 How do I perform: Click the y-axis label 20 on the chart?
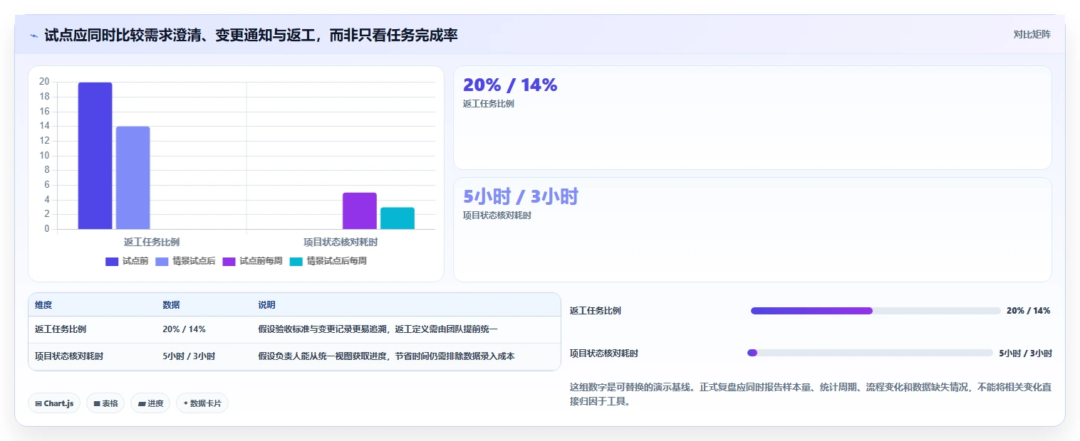(x=44, y=82)
